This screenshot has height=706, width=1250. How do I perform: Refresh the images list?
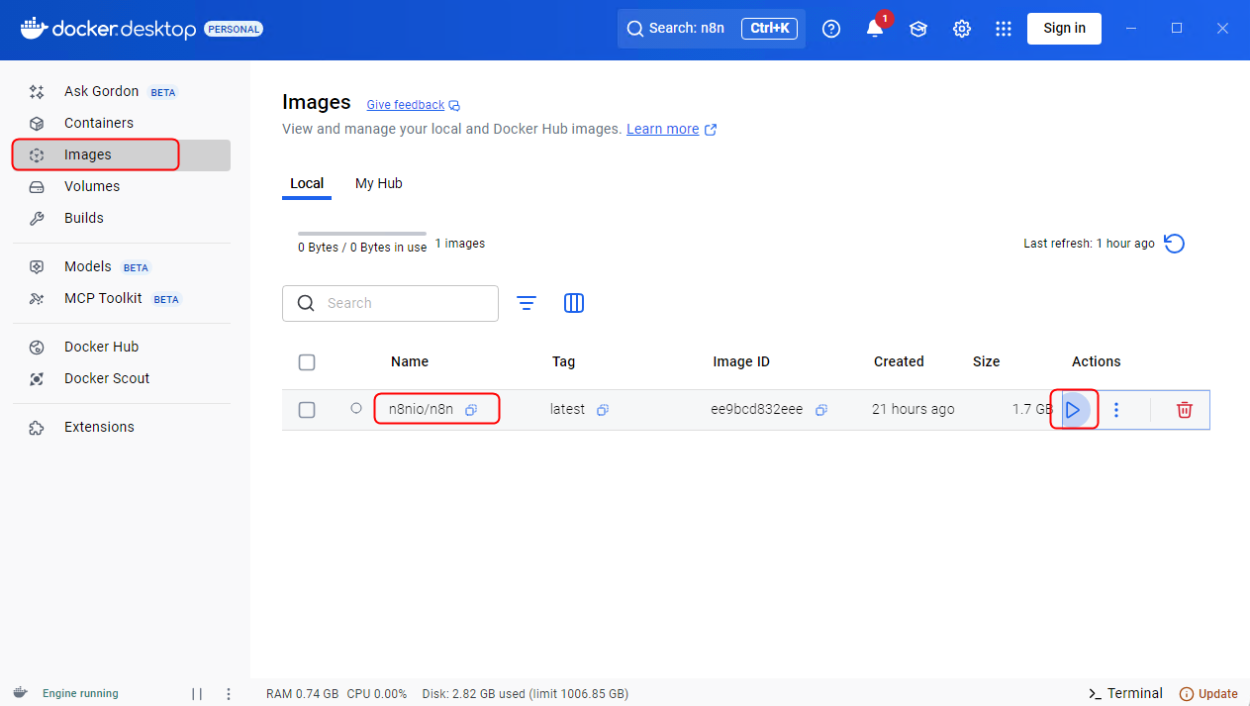1174,244
